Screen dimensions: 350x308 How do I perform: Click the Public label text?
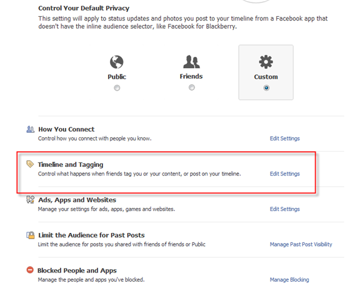pos(117,77)
